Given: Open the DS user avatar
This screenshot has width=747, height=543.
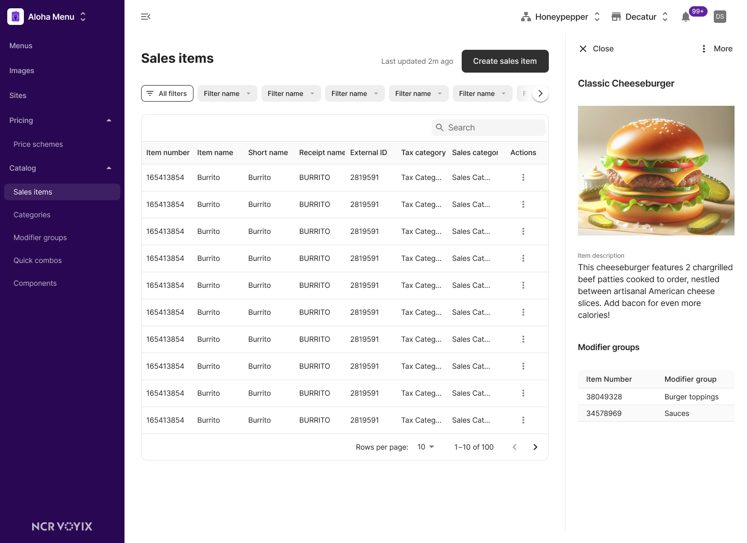Looking at the screenshot, I should [720, 17].
